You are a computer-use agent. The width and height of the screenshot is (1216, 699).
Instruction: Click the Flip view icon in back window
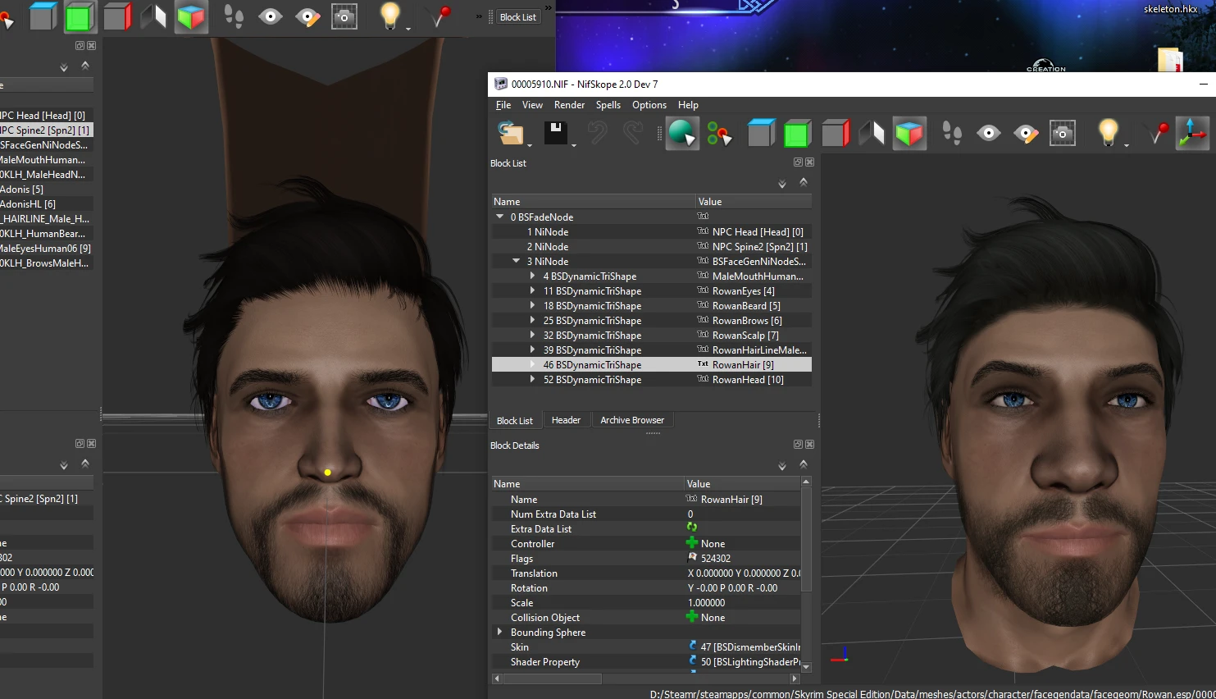tap(153, 16)
